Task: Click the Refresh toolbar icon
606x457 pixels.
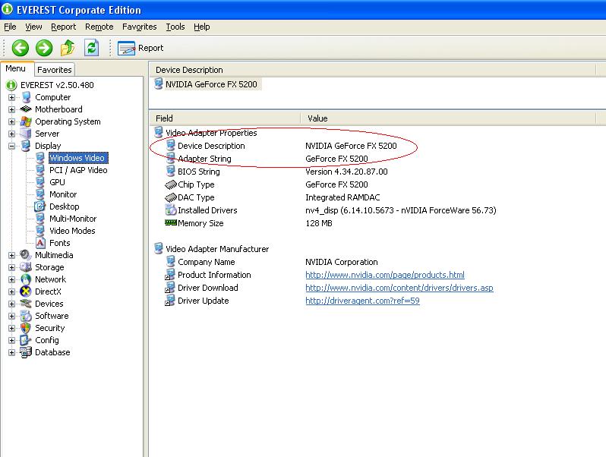Action: coord(92,48)
